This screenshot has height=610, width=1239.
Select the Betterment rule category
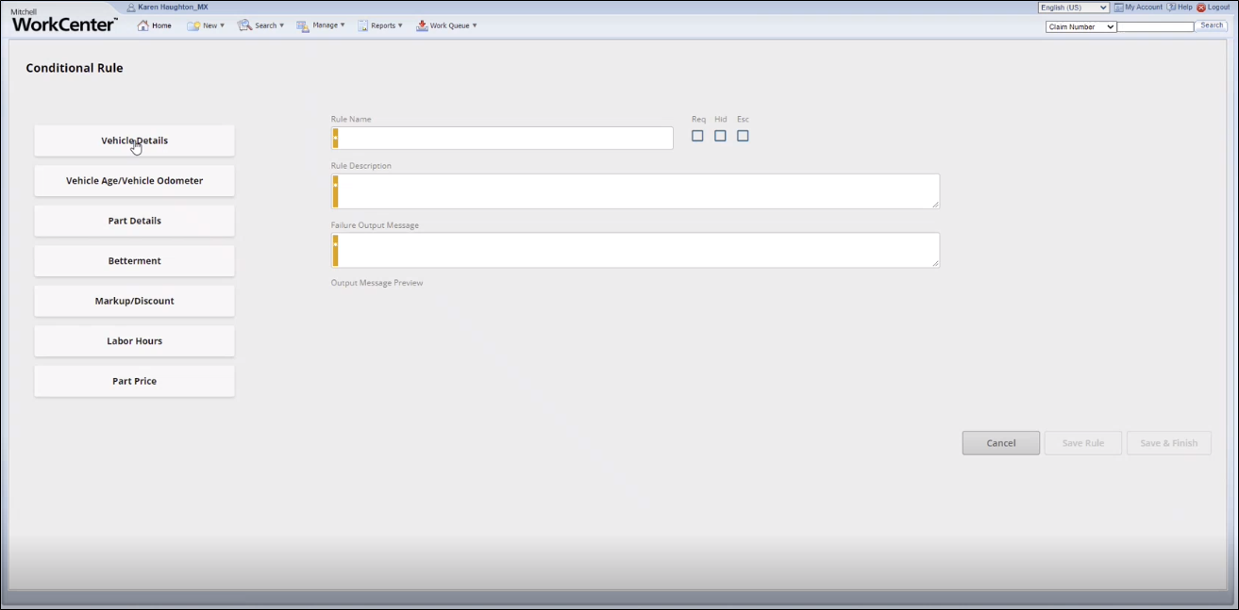[134, 261]
